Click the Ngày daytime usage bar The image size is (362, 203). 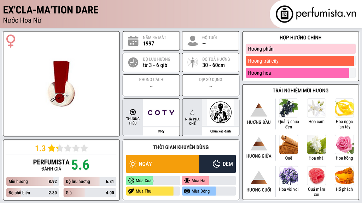coord(163,164)
